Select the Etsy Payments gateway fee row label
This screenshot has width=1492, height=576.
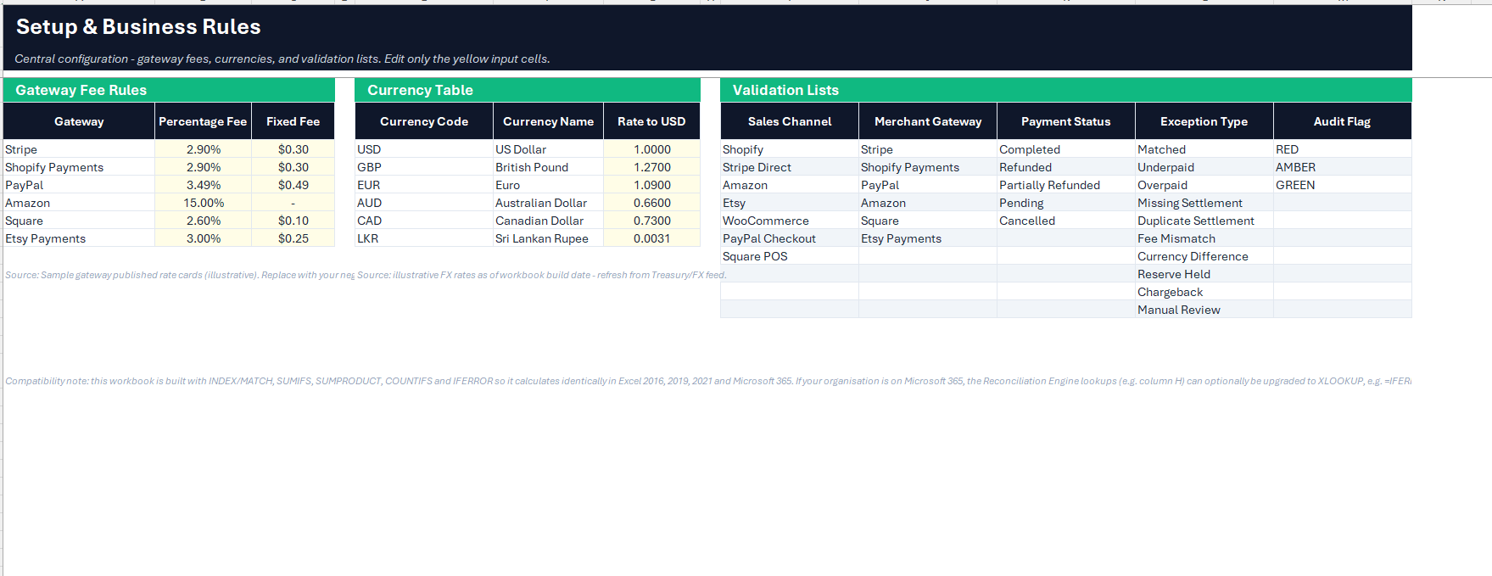(79, 238)
